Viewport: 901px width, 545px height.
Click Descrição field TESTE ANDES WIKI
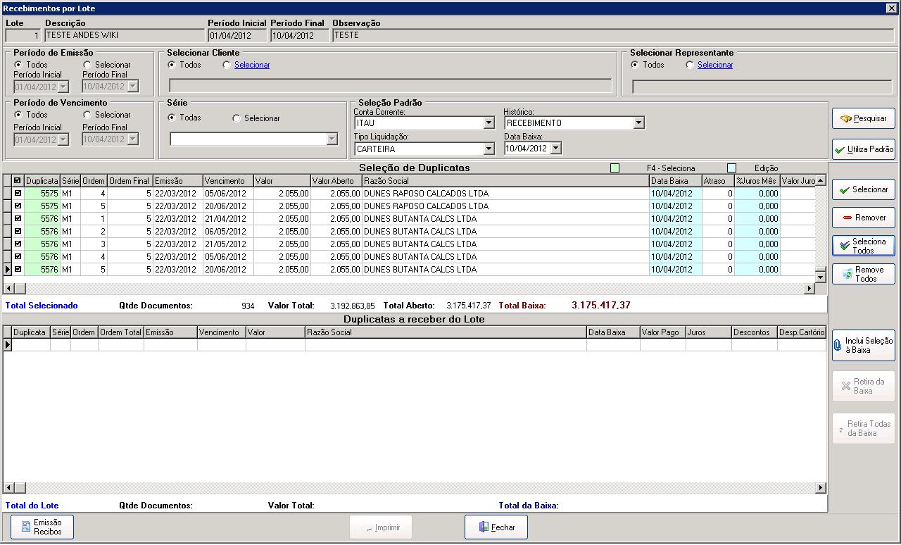(x=124, y=35)
